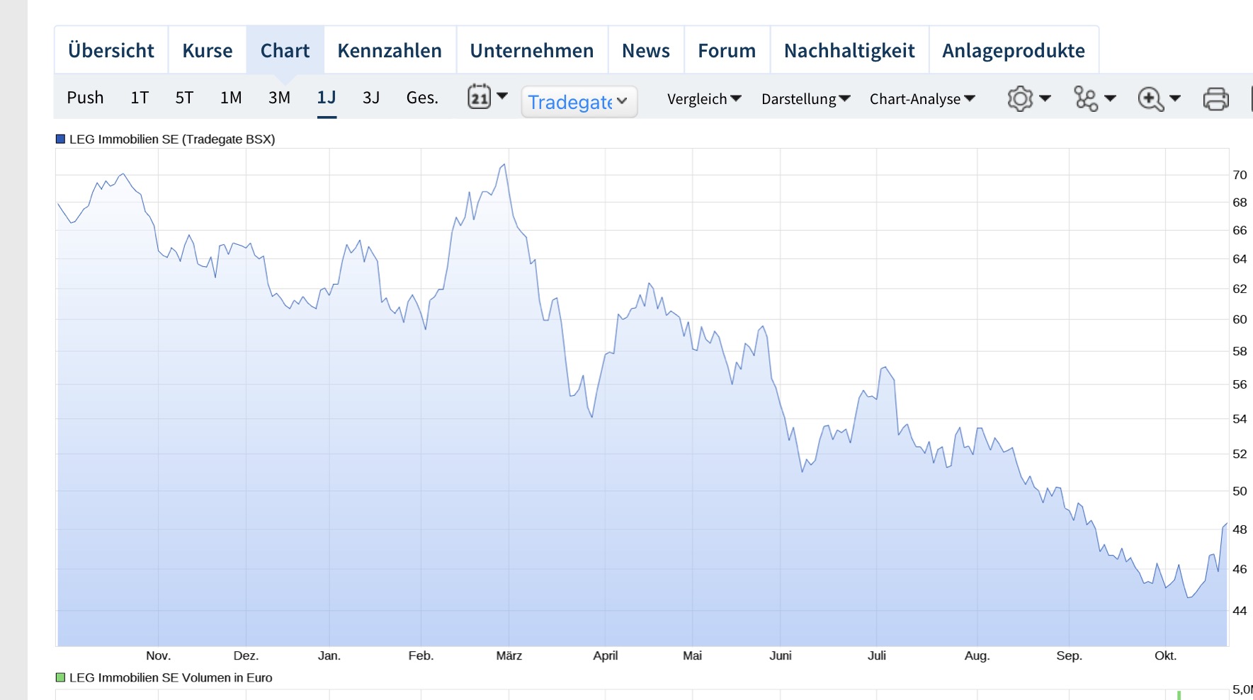Select the Ges. full history range
Screen dimensions: 1253x700
click(422, 97)
